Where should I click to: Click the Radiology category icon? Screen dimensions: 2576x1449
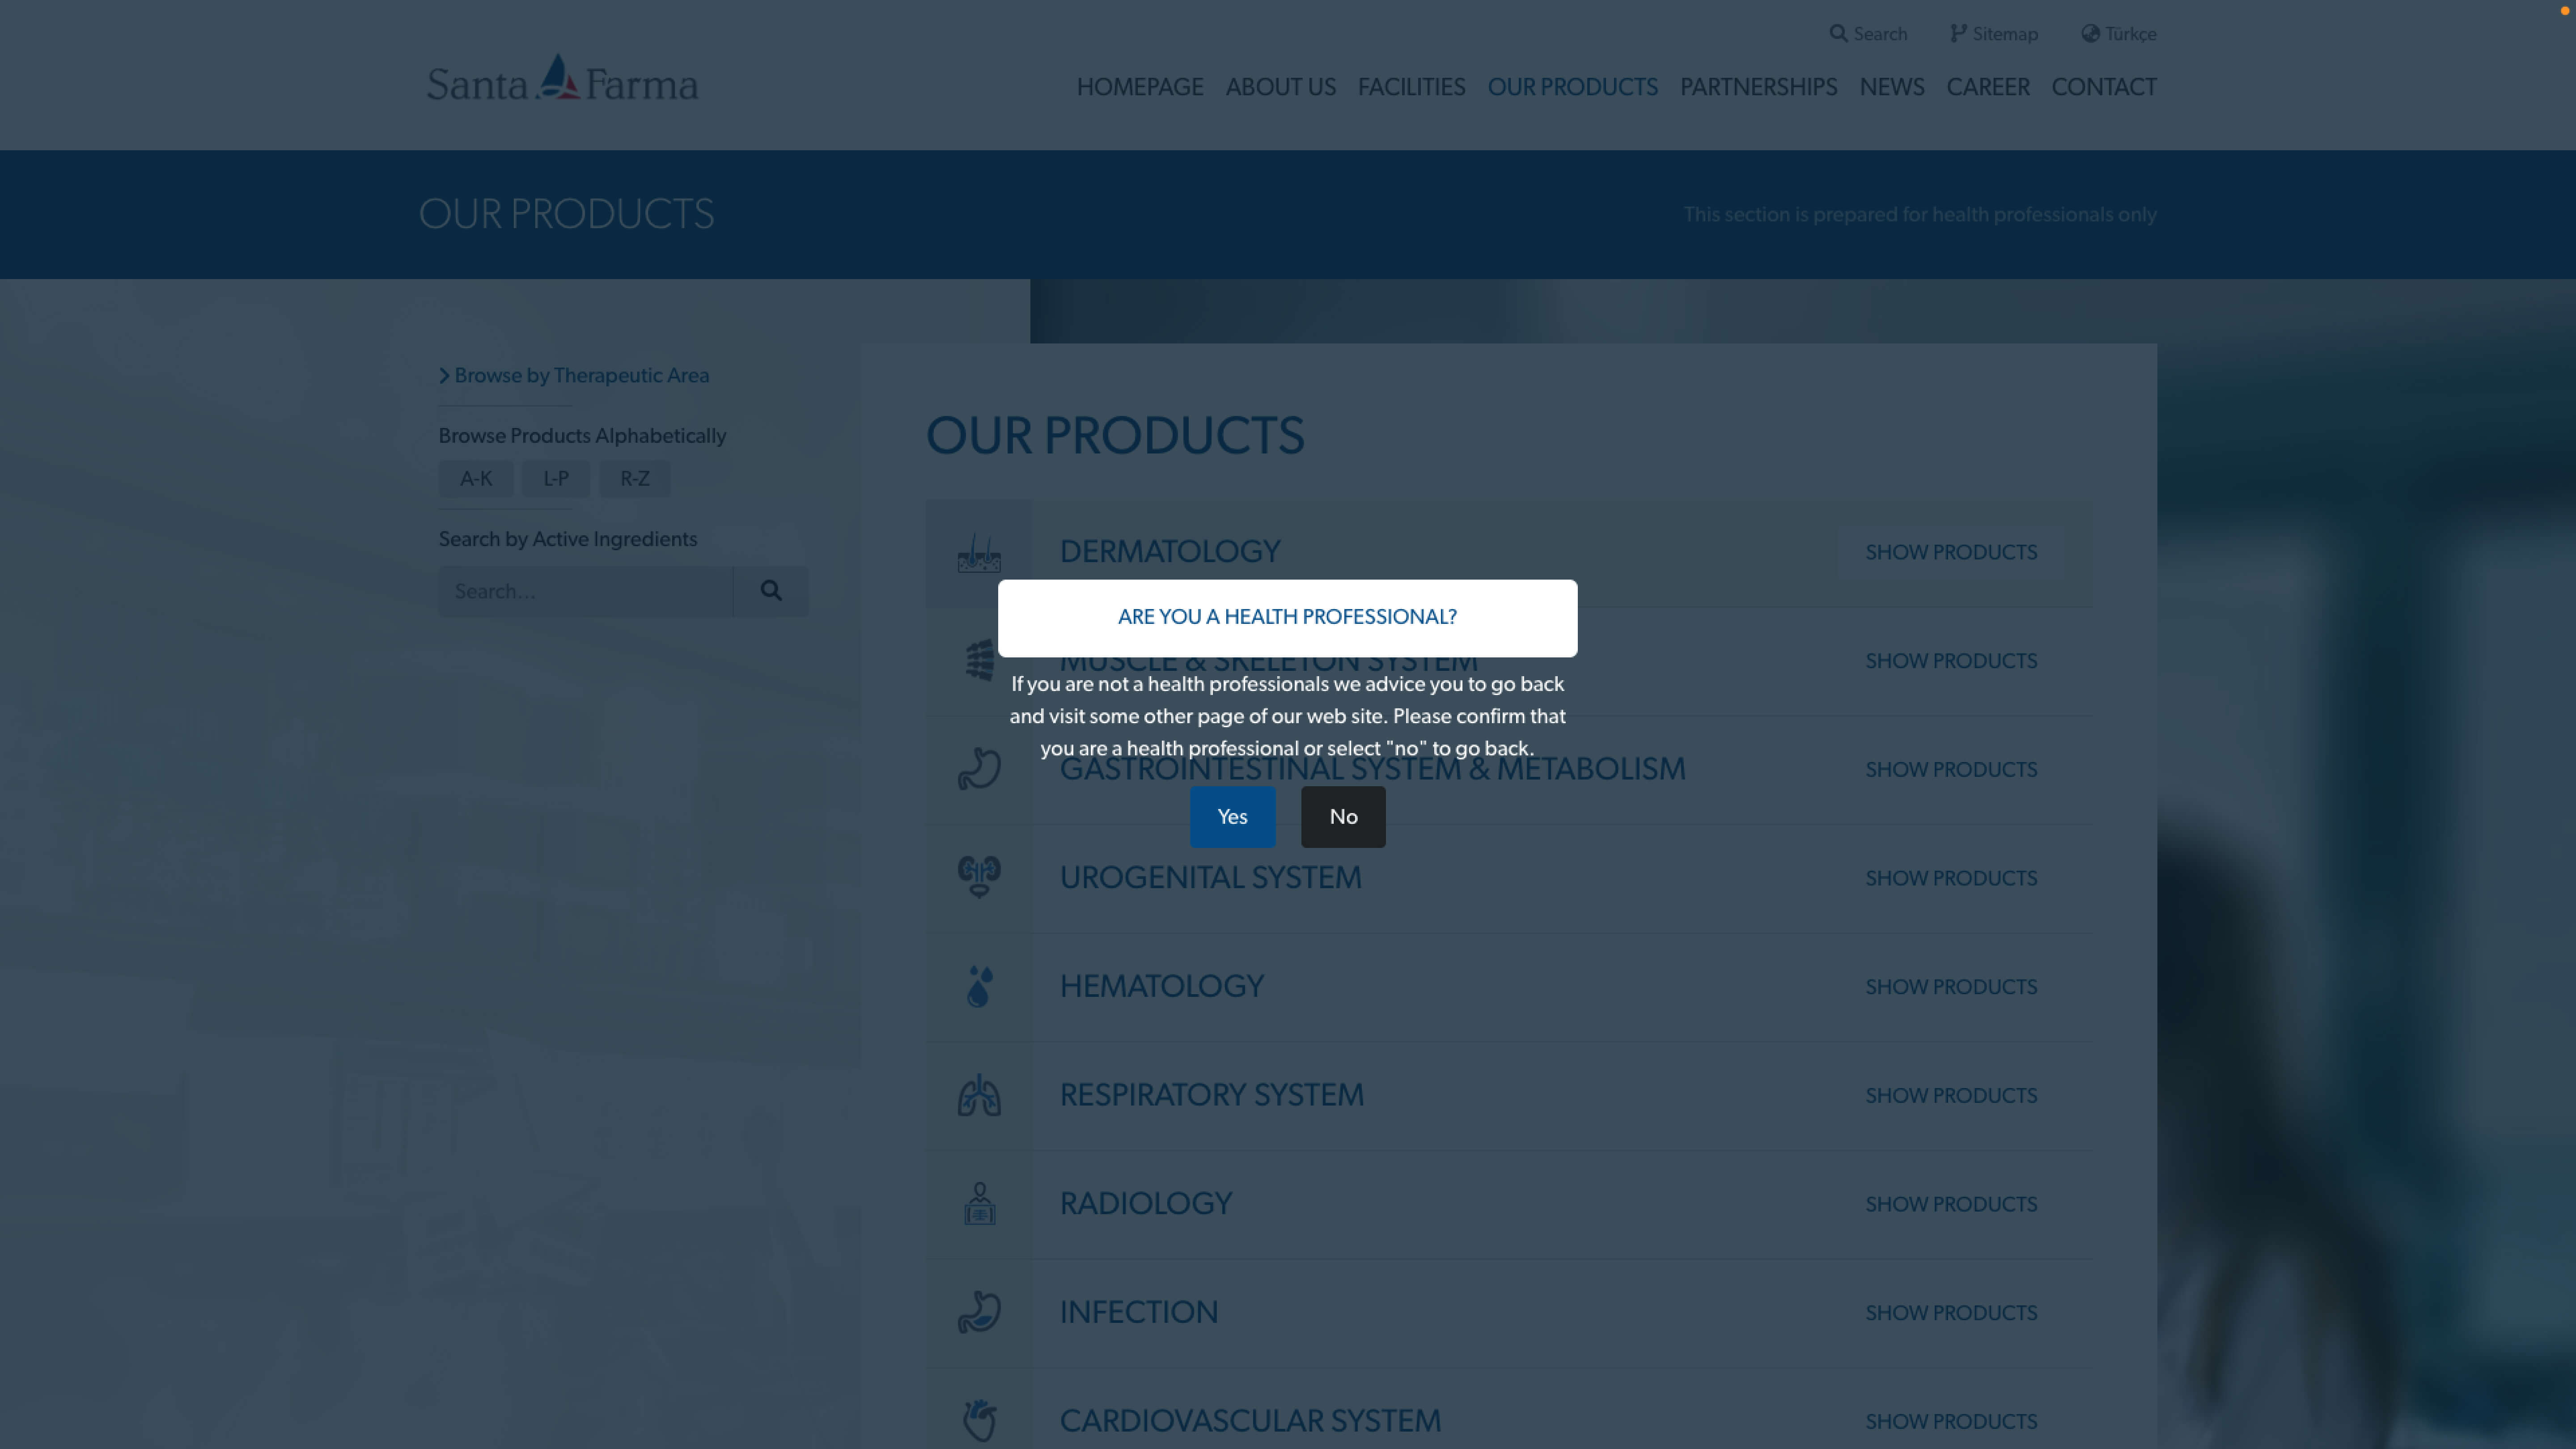[980, 1203]
